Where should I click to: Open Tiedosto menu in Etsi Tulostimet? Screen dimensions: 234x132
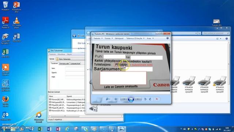(x=52, y=54)
